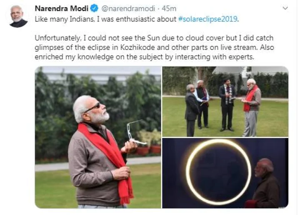
Task: Click the 45m tweet timestamp
Action: pyautogui.click(x=169, y=9)
